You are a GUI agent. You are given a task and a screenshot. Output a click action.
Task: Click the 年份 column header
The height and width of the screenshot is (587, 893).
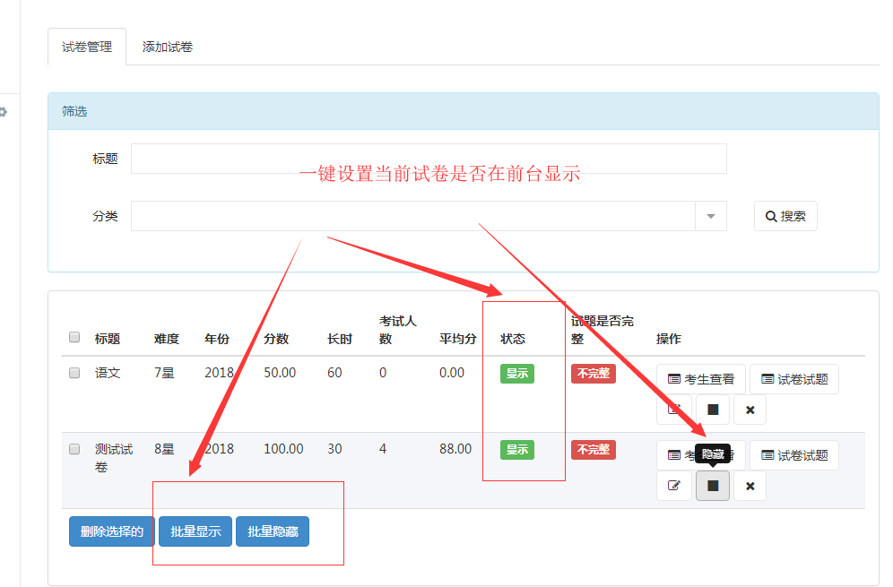(217, 340)
